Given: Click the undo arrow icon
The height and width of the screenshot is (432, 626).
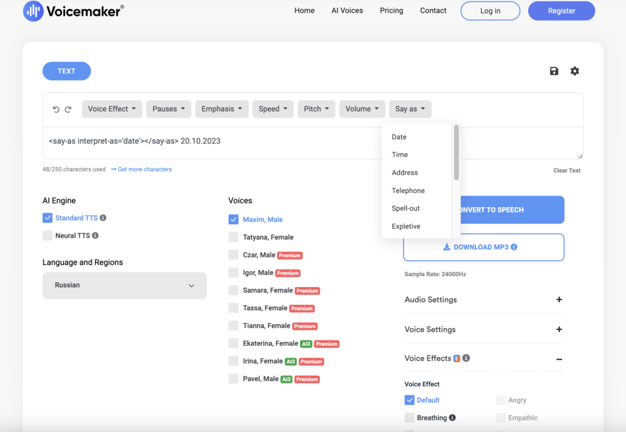Looking at the screenshot, I should tap(56, 109).
